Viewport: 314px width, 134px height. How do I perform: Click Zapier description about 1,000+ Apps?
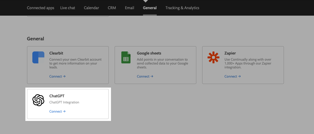pyautogui.click(x=248, y=63)
